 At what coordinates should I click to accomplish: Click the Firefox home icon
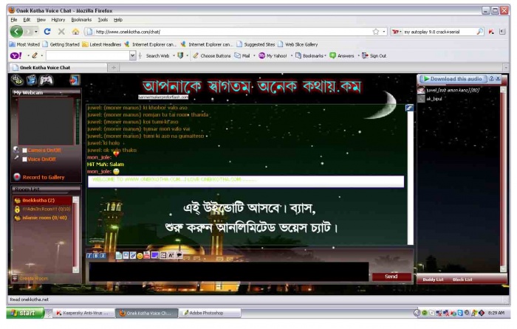pyautogui.click(x=76, y=32)
